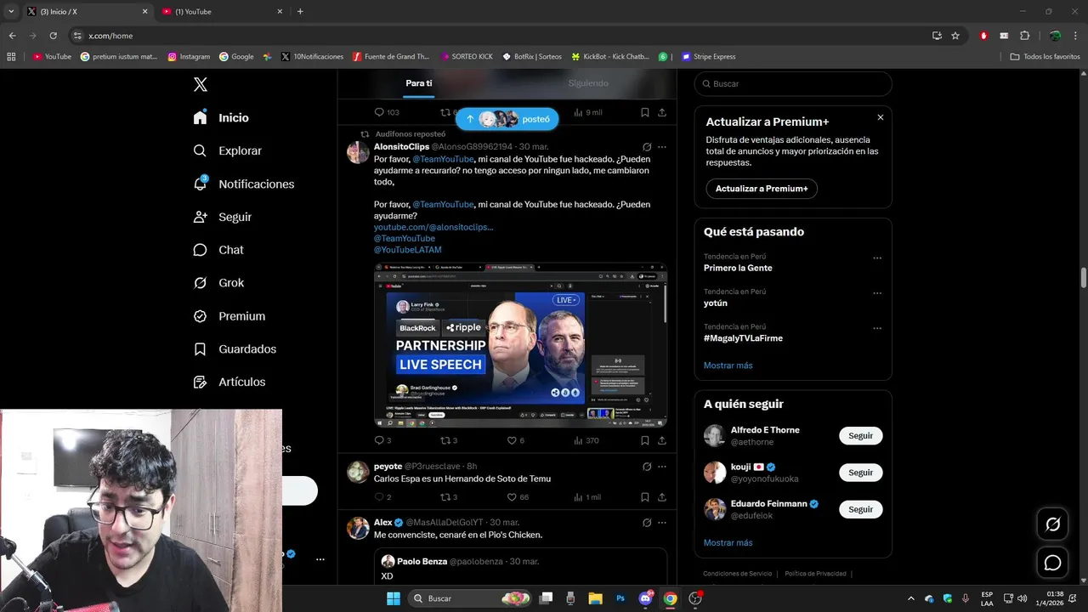Open Windows Start menu

(x=394, y=598)
